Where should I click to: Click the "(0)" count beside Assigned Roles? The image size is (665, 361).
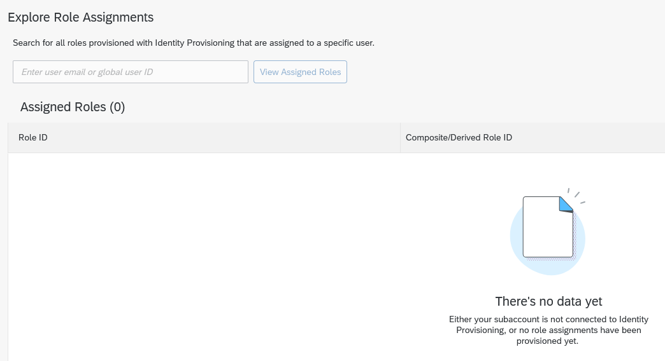117,107
